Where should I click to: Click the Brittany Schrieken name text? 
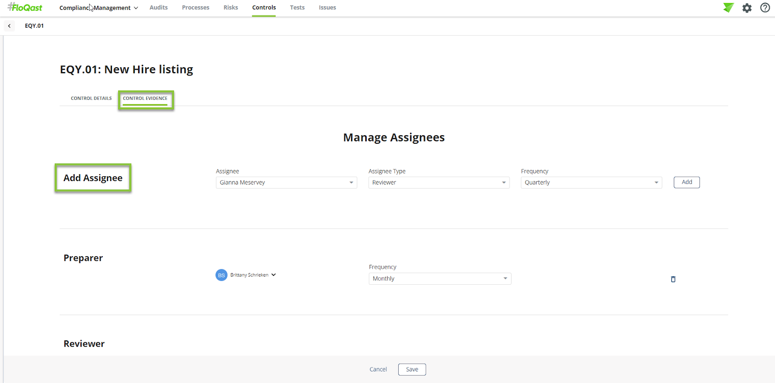coord(249,275)
